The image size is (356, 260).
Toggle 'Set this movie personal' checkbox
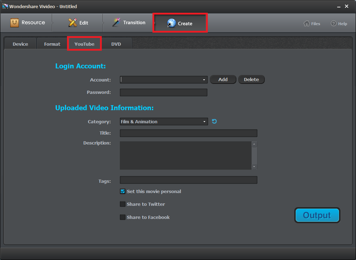[x=123, y=191]
